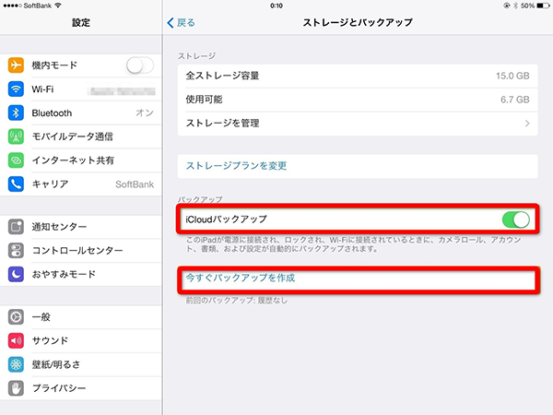The width and height of the screenshot is (553, 415).
Task: Tap the Wi-Fi settings icon
Action: click(x=16, y=89)
